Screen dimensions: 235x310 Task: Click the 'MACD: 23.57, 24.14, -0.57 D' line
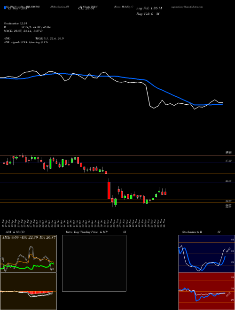[23, 31]
